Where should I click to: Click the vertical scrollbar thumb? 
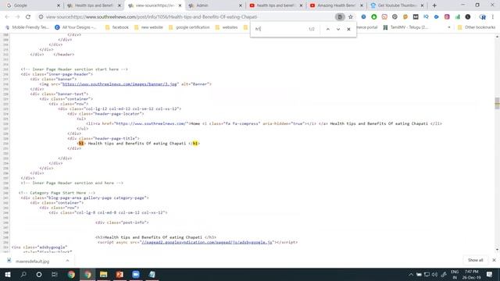[x=497, y=103]
